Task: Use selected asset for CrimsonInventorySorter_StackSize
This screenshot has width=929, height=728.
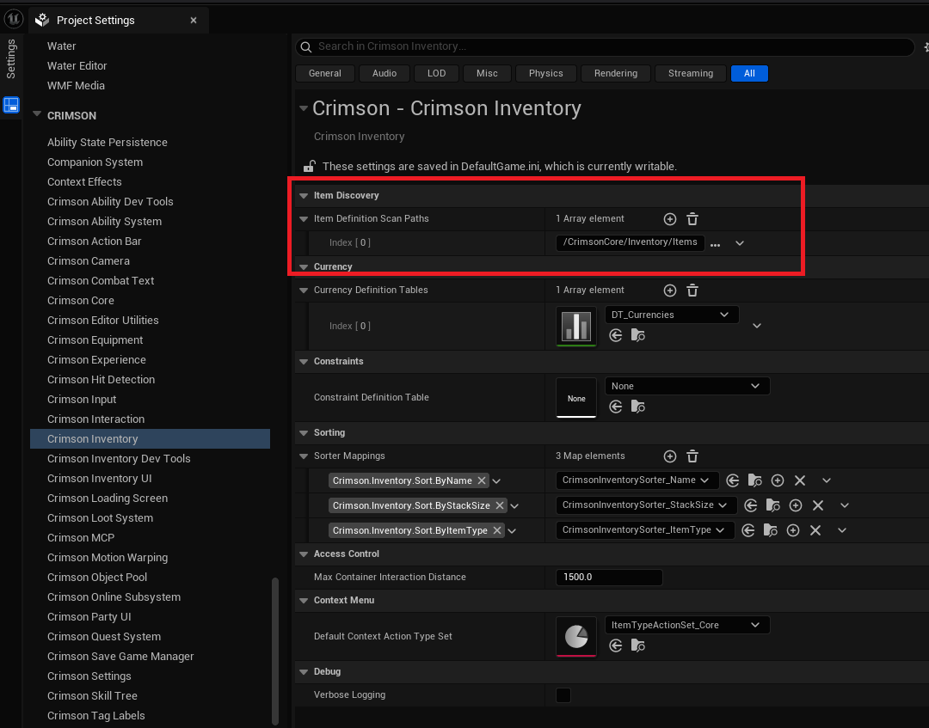Action: (x=751, y=505)
